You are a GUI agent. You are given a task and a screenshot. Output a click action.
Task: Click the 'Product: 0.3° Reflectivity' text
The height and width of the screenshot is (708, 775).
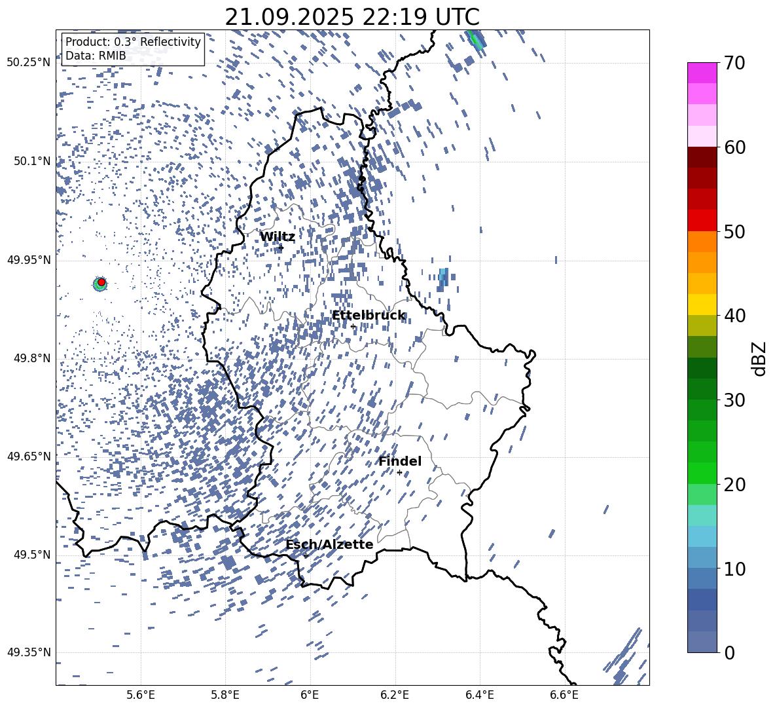pos(133,42)
